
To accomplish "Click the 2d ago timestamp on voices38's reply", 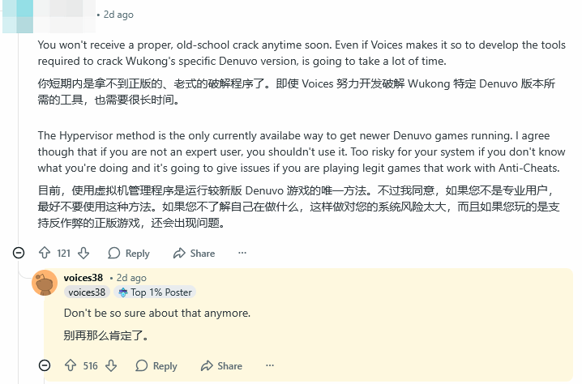I will click(131, 278).
